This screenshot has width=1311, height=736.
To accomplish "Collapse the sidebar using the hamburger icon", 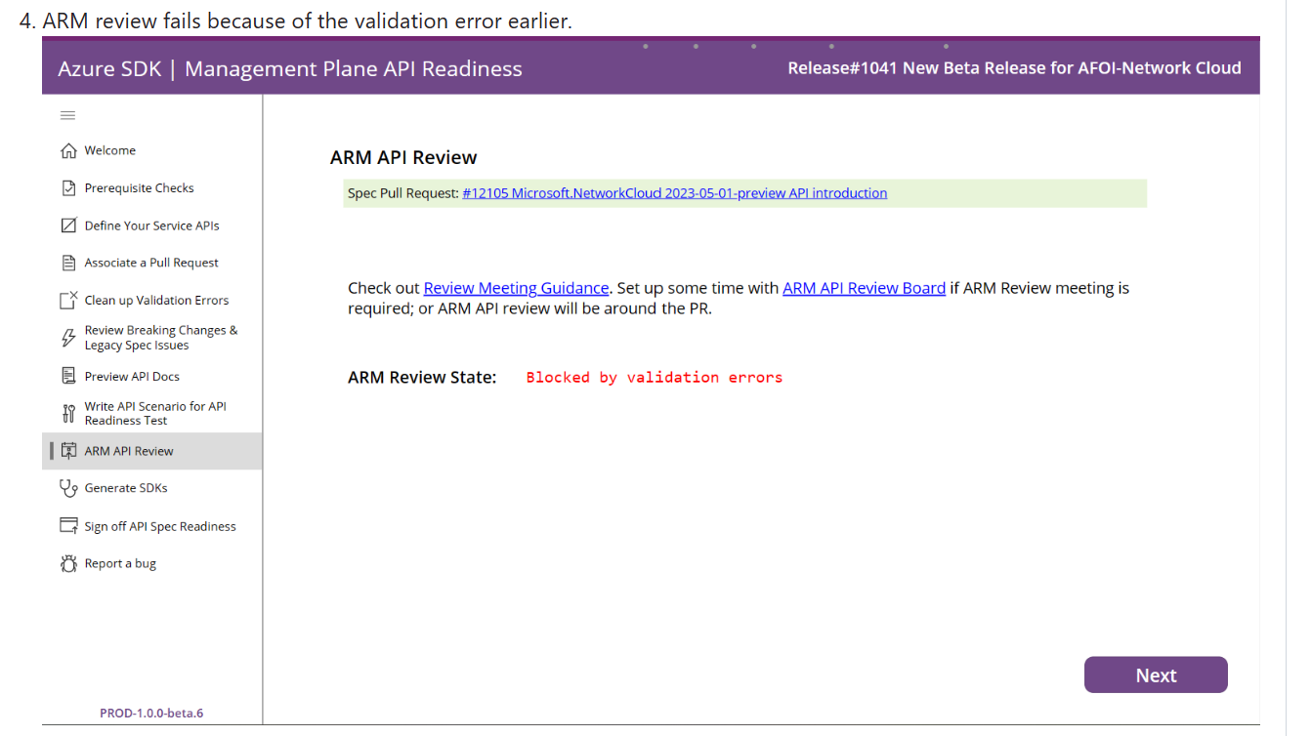I will [67, 114].
